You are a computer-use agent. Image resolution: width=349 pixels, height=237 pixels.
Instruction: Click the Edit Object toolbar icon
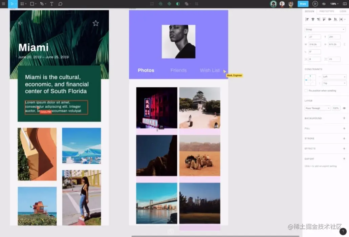tap(152, 4)
